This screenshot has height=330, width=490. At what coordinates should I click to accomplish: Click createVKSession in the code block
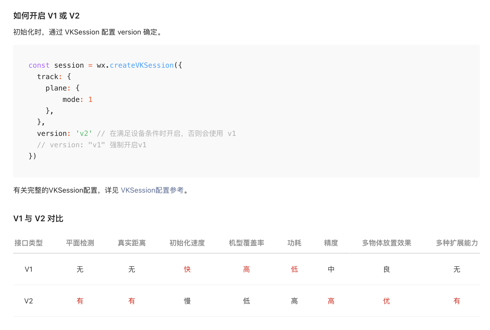click(x=142, y=65)
